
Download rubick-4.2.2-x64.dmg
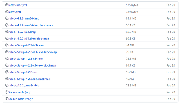click(22, 32)
